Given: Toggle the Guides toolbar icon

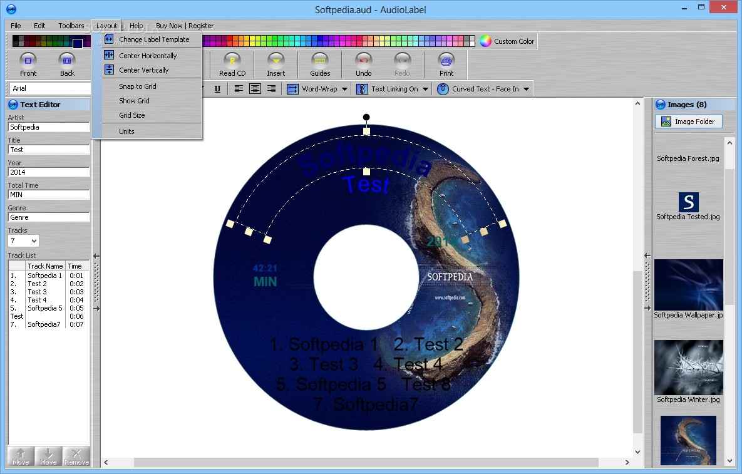Looking at the screenshot, I should (x=320, y=60).
